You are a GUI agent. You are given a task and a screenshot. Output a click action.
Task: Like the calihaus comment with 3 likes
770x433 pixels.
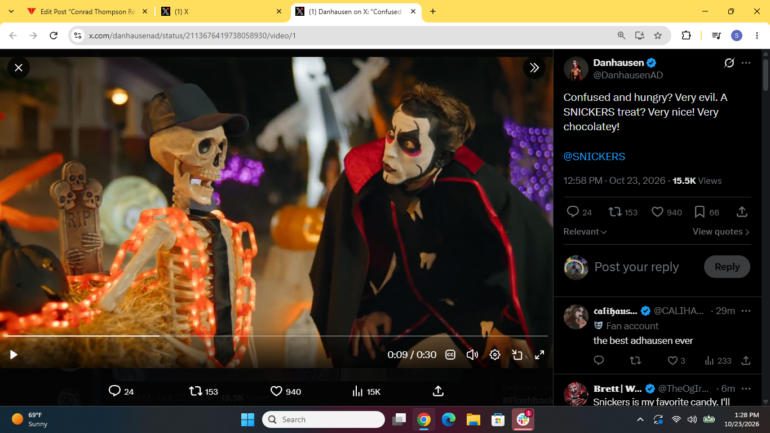click(x=676, y=360)
